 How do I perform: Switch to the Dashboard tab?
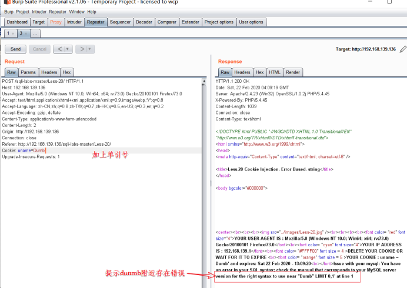pos(17,22)
